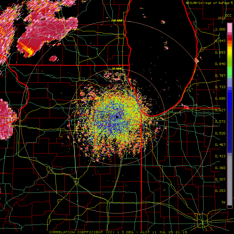This screenshot has width=234, height=234.
Task: Click the 100 NMI range ring label
Action: [117, 21]
